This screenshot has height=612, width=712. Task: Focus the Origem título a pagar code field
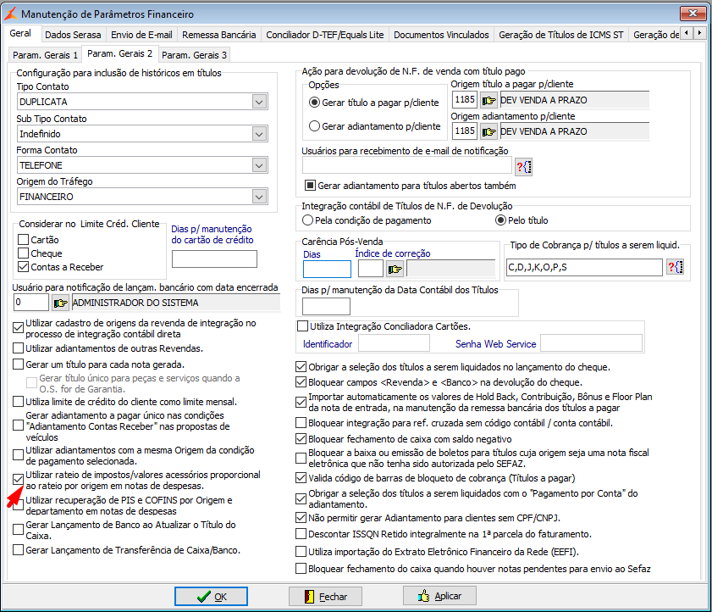[x=465, y=99]
